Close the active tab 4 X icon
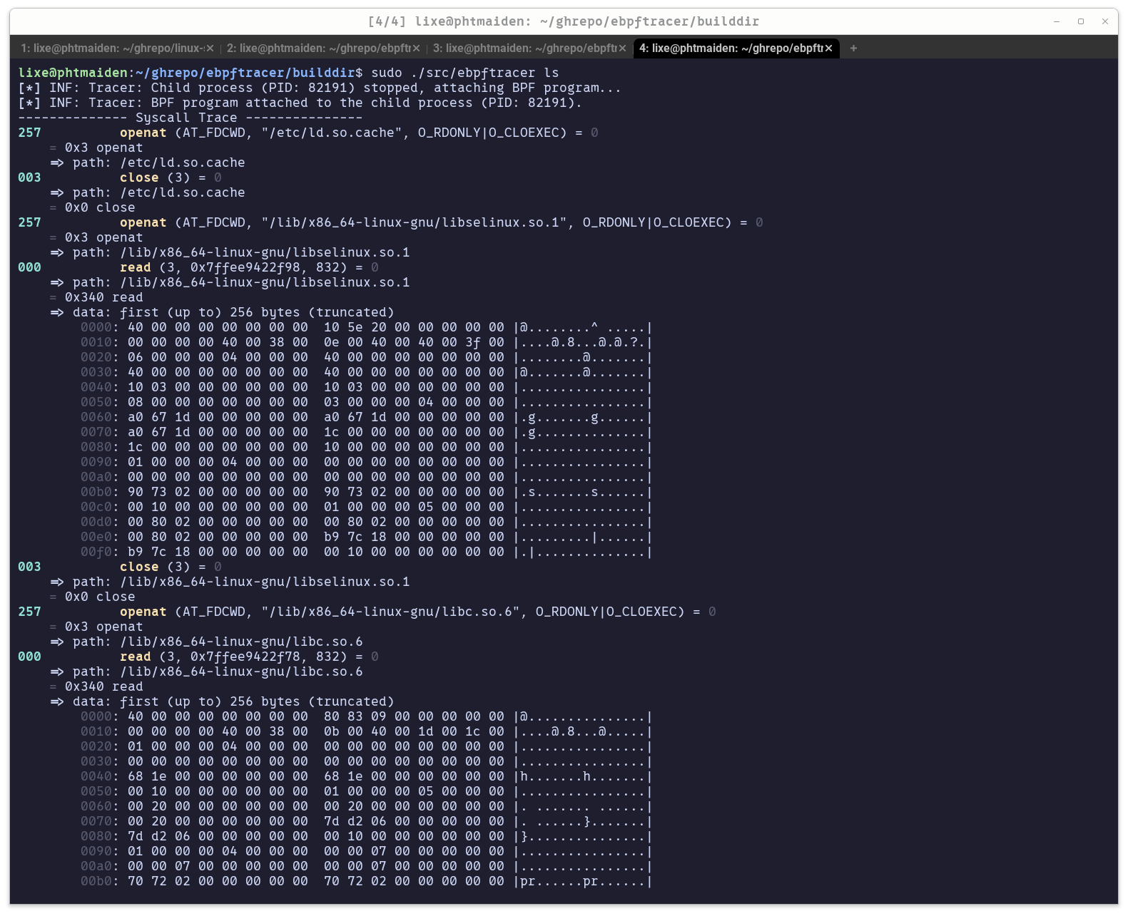 pos(828,48)
